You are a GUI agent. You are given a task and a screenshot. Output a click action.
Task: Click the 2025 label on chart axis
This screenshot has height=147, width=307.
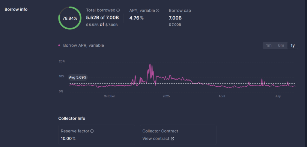[166, 96]
